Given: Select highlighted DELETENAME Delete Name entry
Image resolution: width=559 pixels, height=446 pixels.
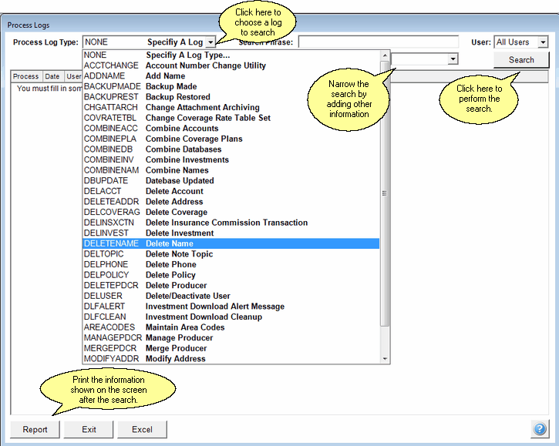Looking at the screenshot, I should [x=231, y=243].
